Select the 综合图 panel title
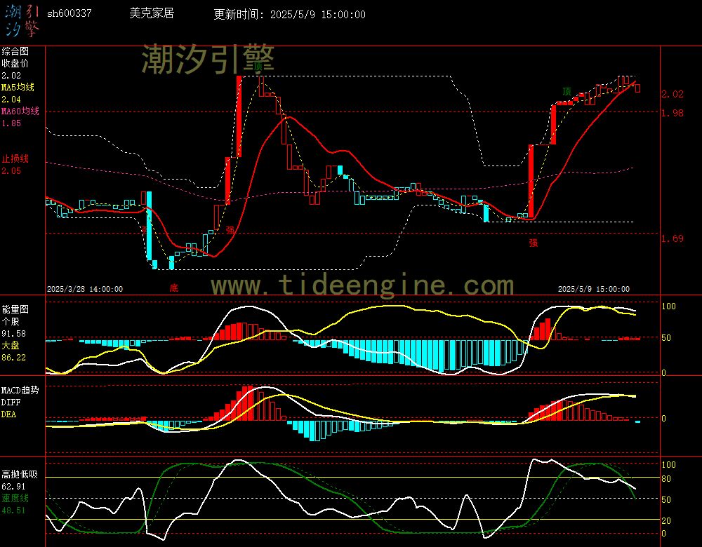Image resolution: width=702 pixels, height=547 pixels. pos(15,51)
